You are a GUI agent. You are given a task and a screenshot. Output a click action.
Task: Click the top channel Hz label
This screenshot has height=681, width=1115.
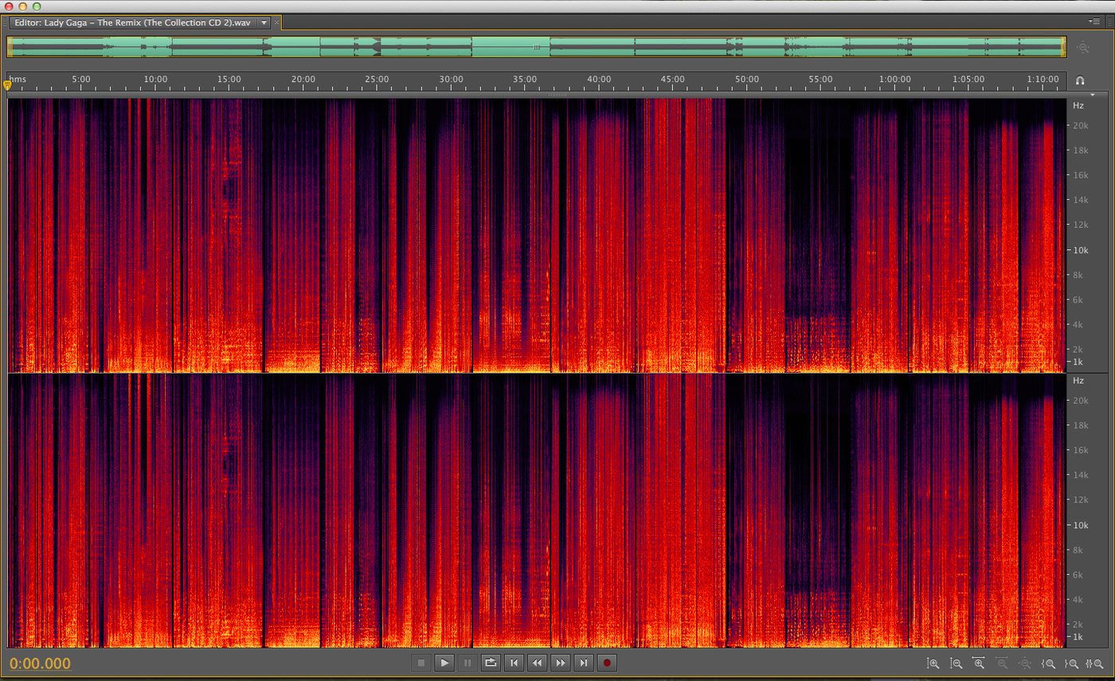tap(1078, 105)
